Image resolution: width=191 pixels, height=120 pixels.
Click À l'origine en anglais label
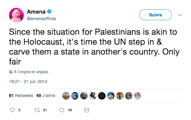pos(31,72)
